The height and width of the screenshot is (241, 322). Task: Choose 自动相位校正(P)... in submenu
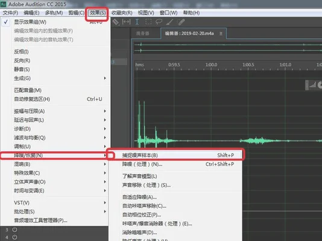tap(175, 214)
